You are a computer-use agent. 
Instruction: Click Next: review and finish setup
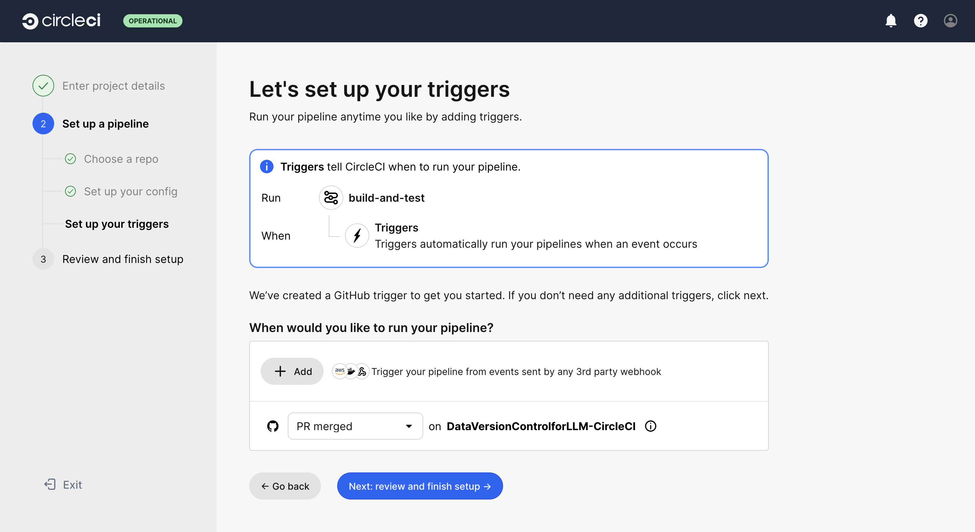(419, 486)
